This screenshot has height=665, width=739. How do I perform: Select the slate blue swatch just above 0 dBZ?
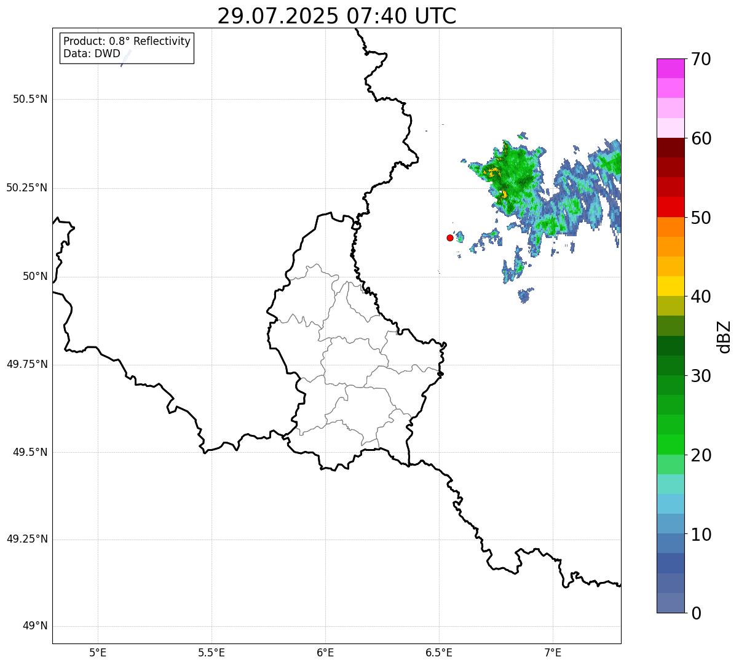[670, 603]
